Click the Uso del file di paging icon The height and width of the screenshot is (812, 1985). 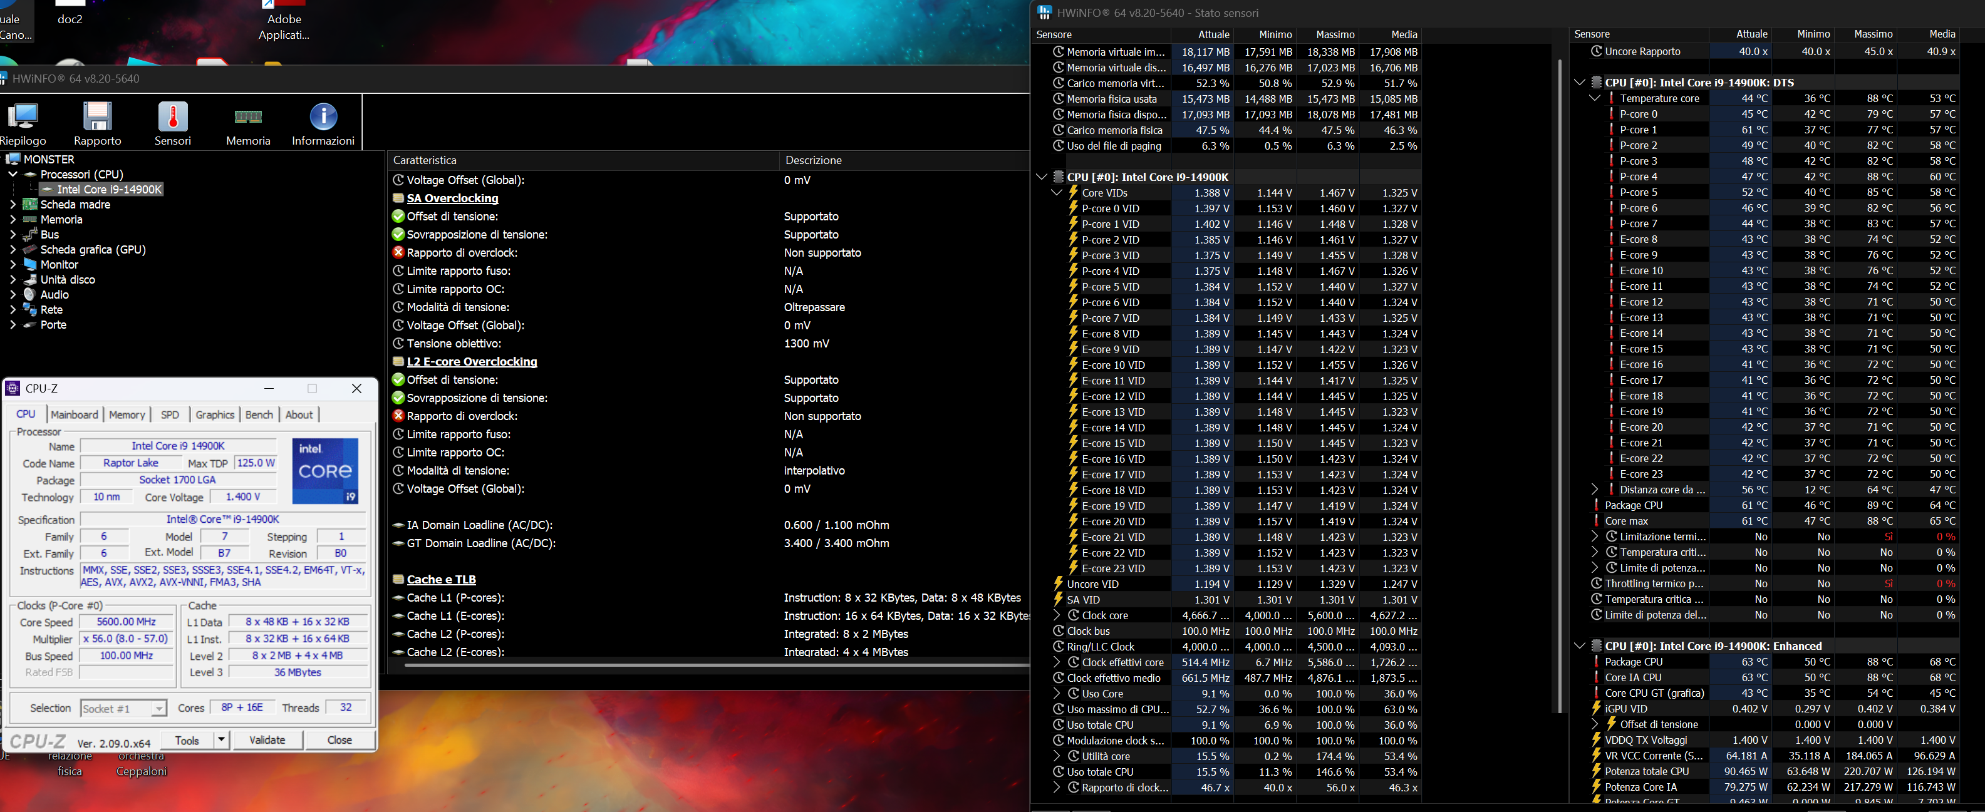point(1059,146)
